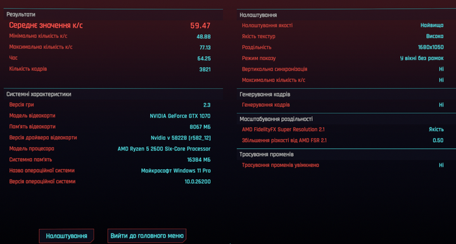Click the Налаштування якості label
456x244 pixels.
267,25
